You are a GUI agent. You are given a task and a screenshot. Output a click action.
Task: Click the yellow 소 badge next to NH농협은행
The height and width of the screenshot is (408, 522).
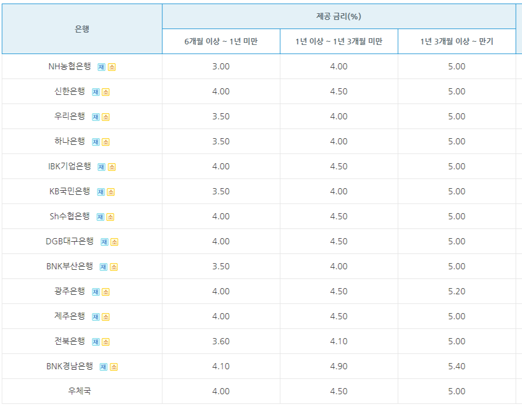(x=112, y=67)
